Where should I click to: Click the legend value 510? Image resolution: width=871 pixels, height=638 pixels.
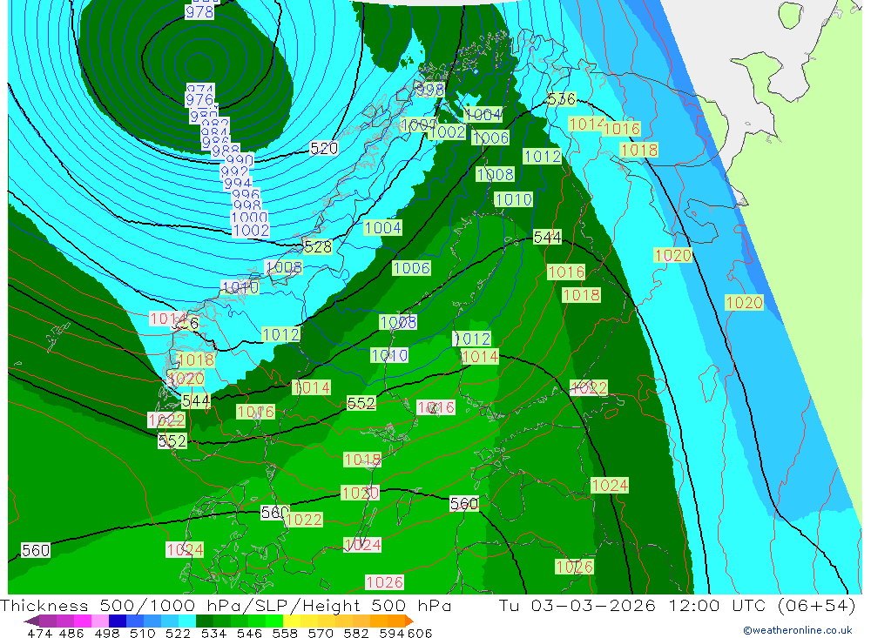pyautogui.click(x=142, y=633)
